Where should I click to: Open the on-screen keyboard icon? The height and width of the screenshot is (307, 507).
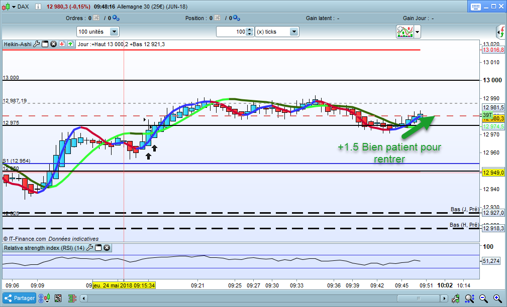(475, 7)
